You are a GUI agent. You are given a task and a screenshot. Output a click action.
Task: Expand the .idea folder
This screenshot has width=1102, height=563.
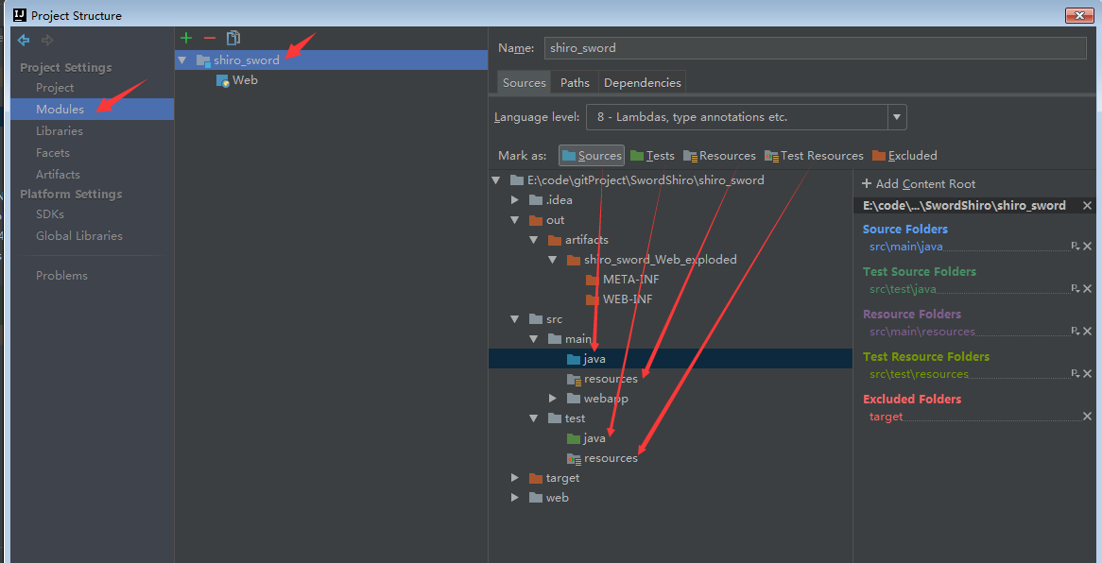coord(515,200)
